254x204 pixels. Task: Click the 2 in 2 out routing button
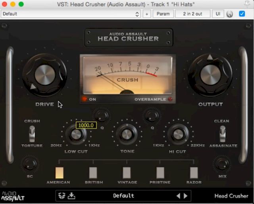(x=193, y=14)
